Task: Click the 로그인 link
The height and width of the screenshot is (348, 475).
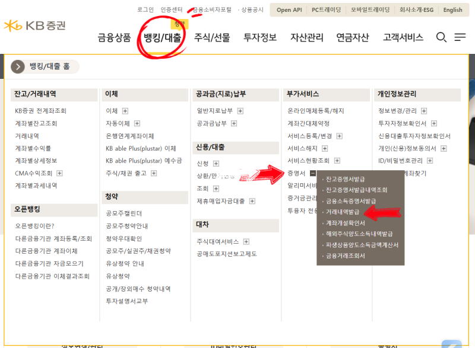Action: coord(145,9)
